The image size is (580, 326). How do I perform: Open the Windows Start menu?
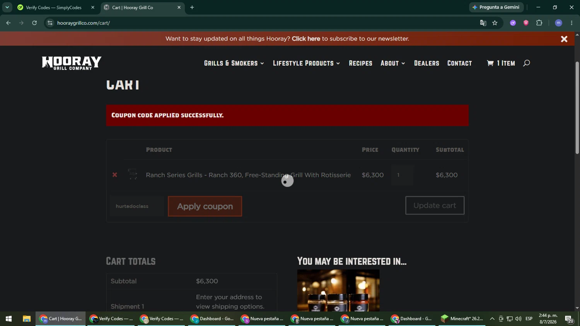tap(9, 319)
